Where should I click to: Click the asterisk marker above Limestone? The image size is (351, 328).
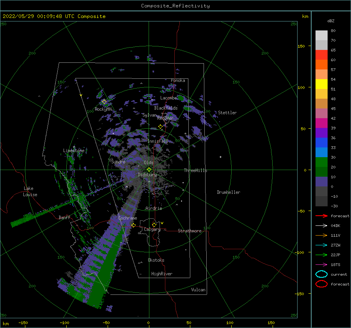tap(74, 147)
